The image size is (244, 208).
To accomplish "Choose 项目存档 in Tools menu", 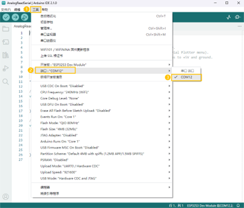I will [x=102, y=22].
